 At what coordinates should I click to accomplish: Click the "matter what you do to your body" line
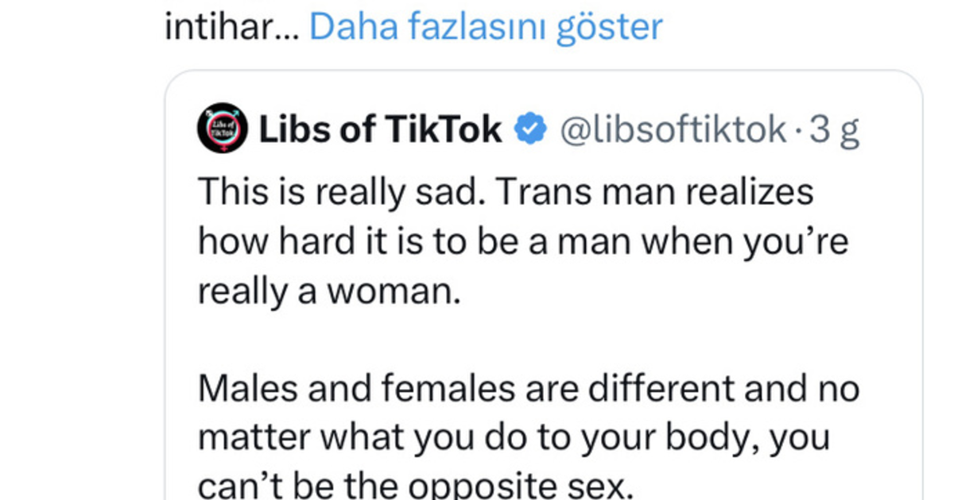[514, 439]
